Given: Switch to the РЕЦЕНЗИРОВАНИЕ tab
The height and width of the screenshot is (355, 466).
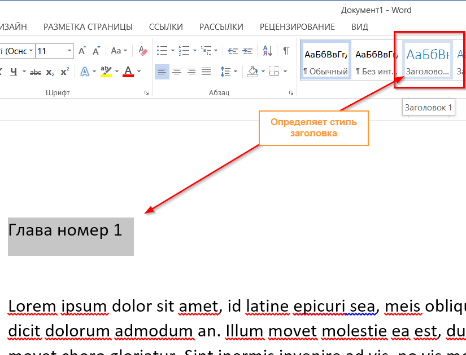Looking at the screenshot, I should point(297,26).
